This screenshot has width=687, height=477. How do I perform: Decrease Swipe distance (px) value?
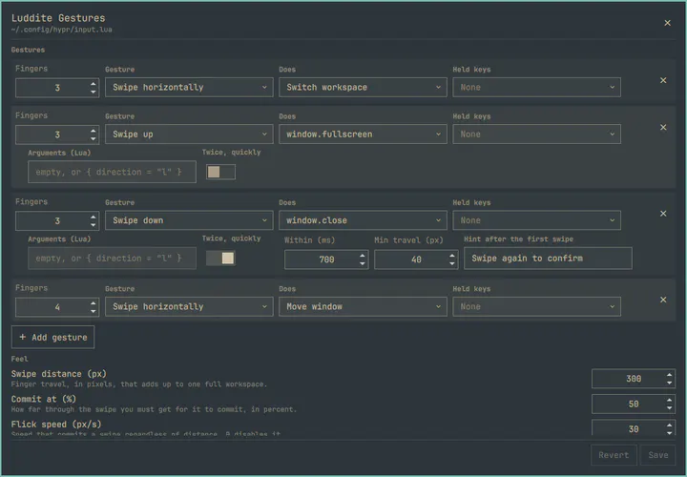(669, 383)
